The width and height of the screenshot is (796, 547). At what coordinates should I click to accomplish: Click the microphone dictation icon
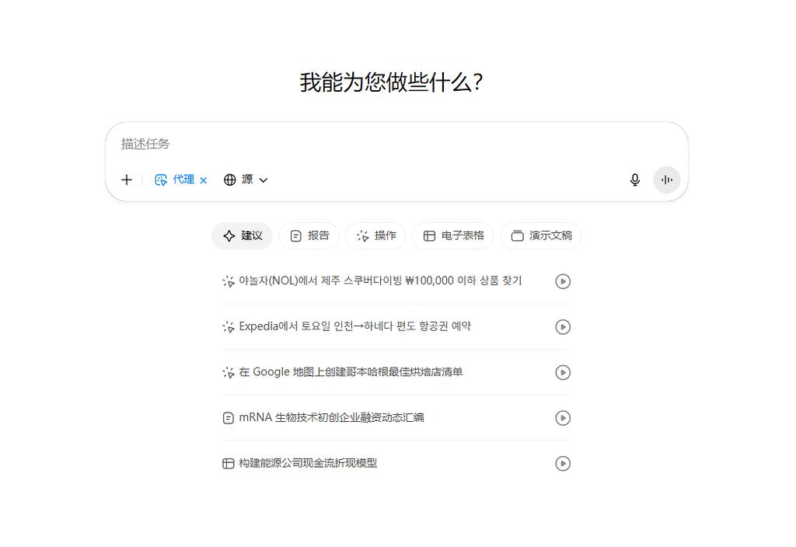click(x=634, y=179)
